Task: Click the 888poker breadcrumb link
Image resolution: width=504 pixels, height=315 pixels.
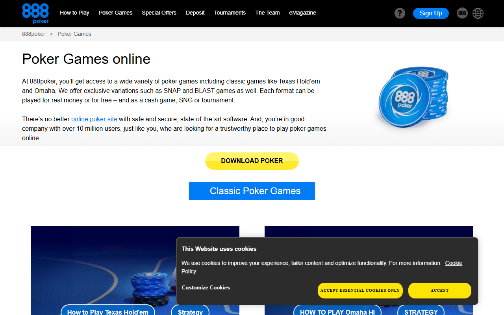Action: (33, 34)
